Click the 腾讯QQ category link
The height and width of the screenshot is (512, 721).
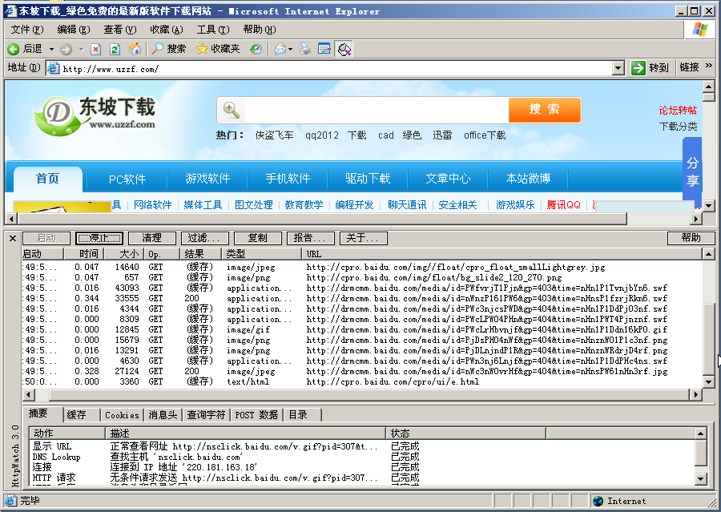[x=564, y=205]
